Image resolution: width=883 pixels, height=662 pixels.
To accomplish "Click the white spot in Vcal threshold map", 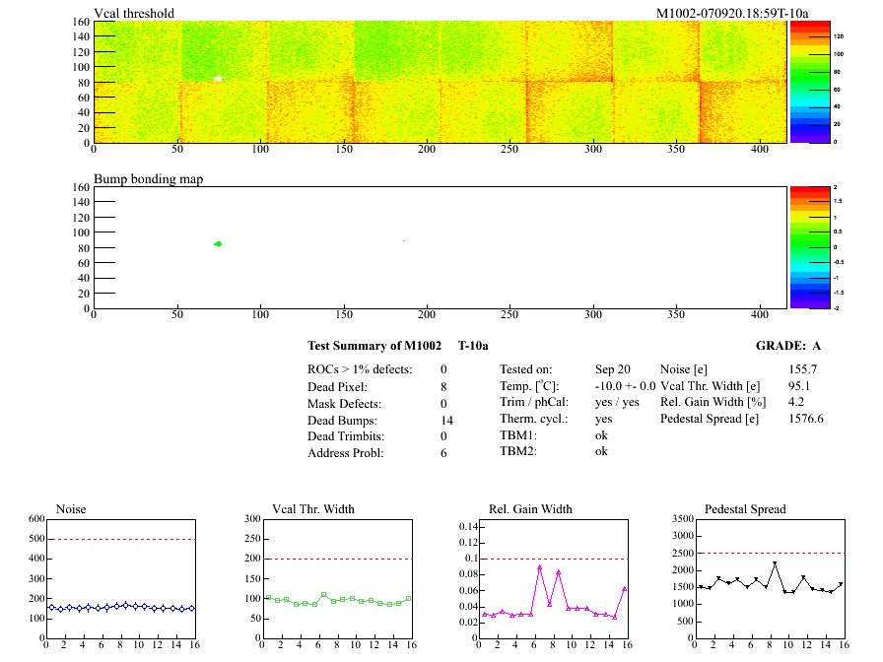I will [x=218, y=78].
